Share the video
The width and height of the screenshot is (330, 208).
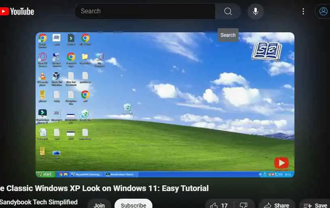[x=277, y=205]
